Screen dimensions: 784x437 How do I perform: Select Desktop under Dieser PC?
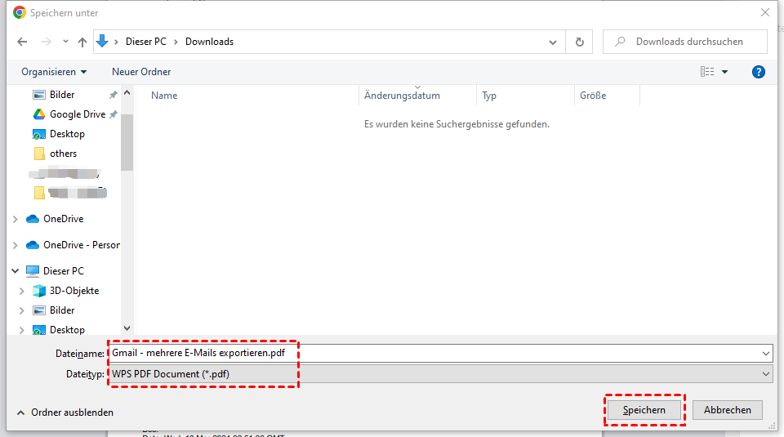coord(67,330)
